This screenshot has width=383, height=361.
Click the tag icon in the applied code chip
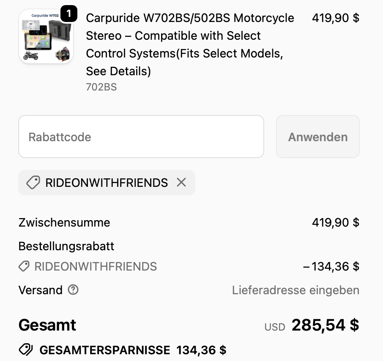coord(33,183)
